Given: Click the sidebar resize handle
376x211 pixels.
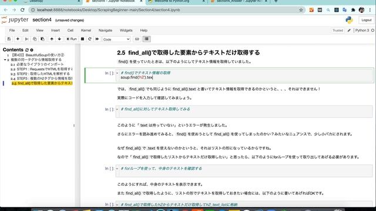Looking at the screenshot, I should click(74, 125).
